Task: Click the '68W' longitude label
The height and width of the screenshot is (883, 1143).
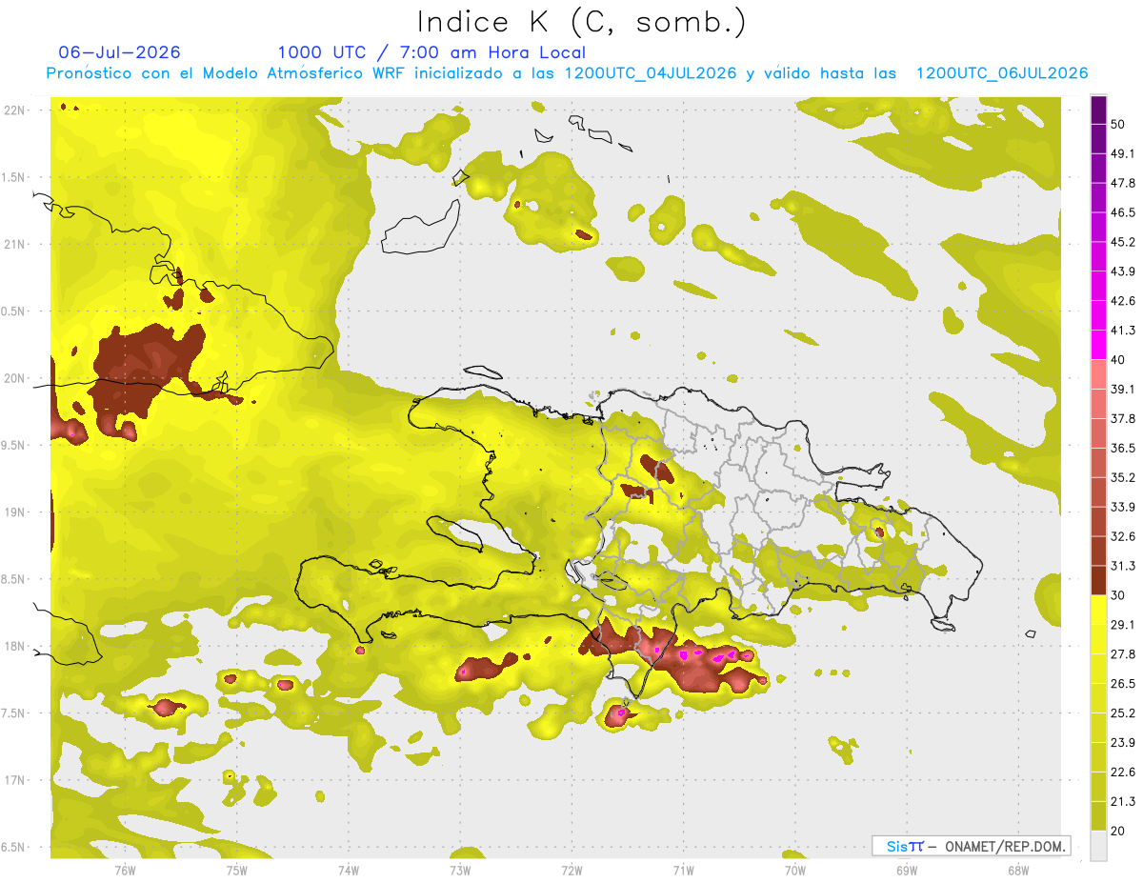Action: [1017, 870]
